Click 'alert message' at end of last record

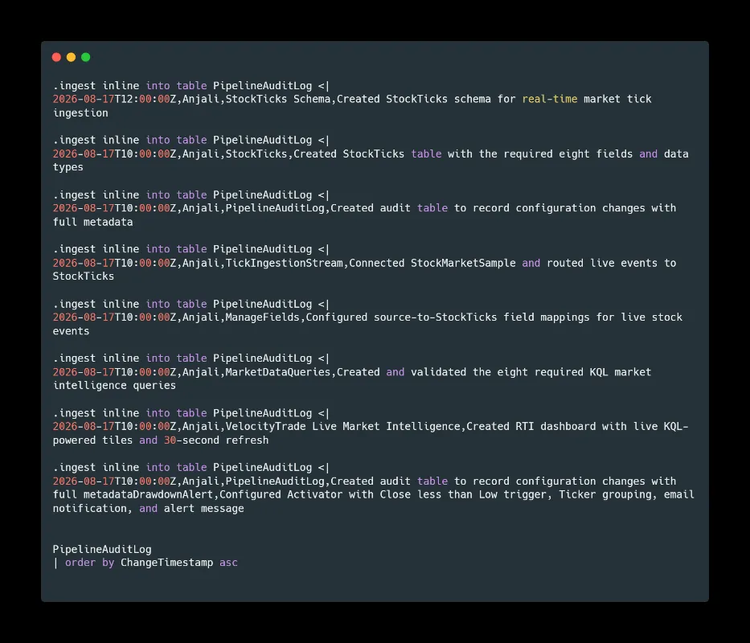pos(203,509)
